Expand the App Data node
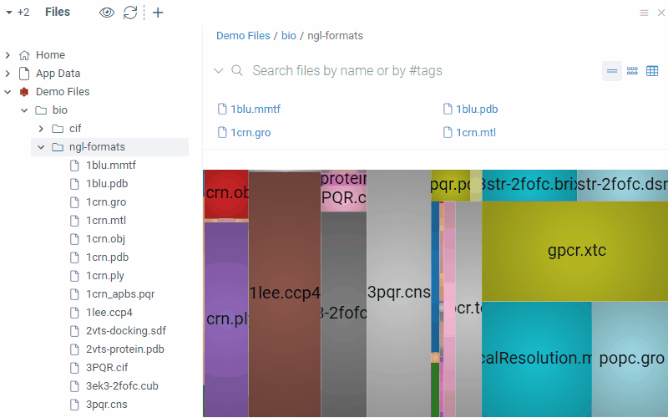The image size is (668, 418). click(x=8, y=74)
